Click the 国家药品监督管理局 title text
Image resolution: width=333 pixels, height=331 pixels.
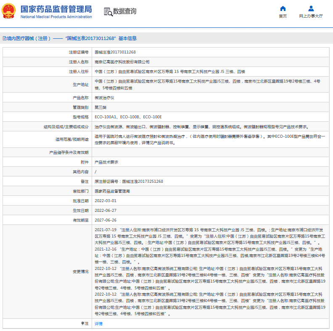pos(56,9)
